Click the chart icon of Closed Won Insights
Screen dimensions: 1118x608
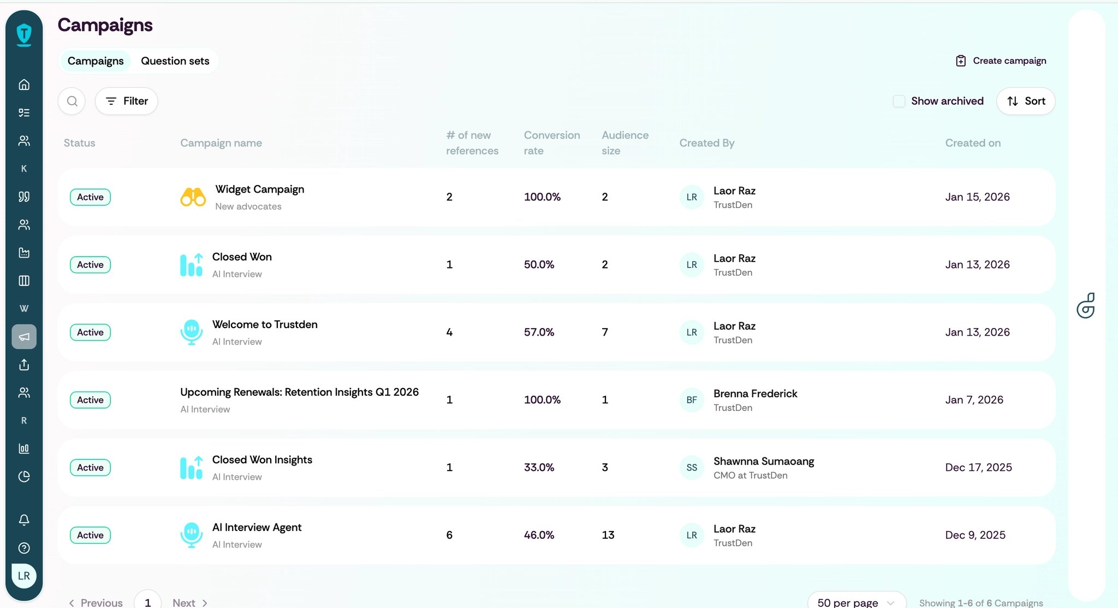click(x=192, y=468)
